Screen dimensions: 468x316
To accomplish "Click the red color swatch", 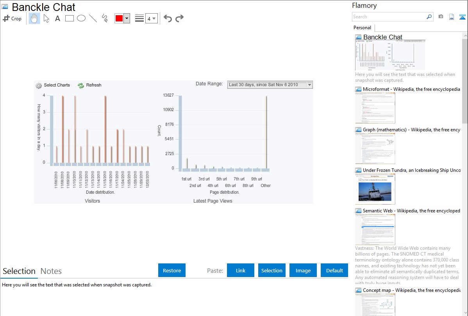I will point(119,18).
